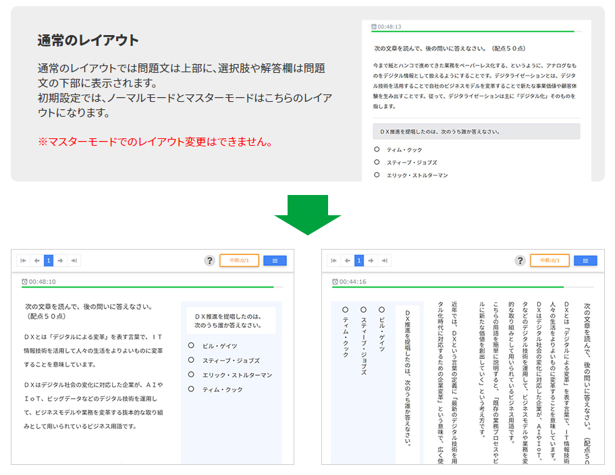Click （配点５０点） text in 00:48:10 panel

(x=45, y=316)
